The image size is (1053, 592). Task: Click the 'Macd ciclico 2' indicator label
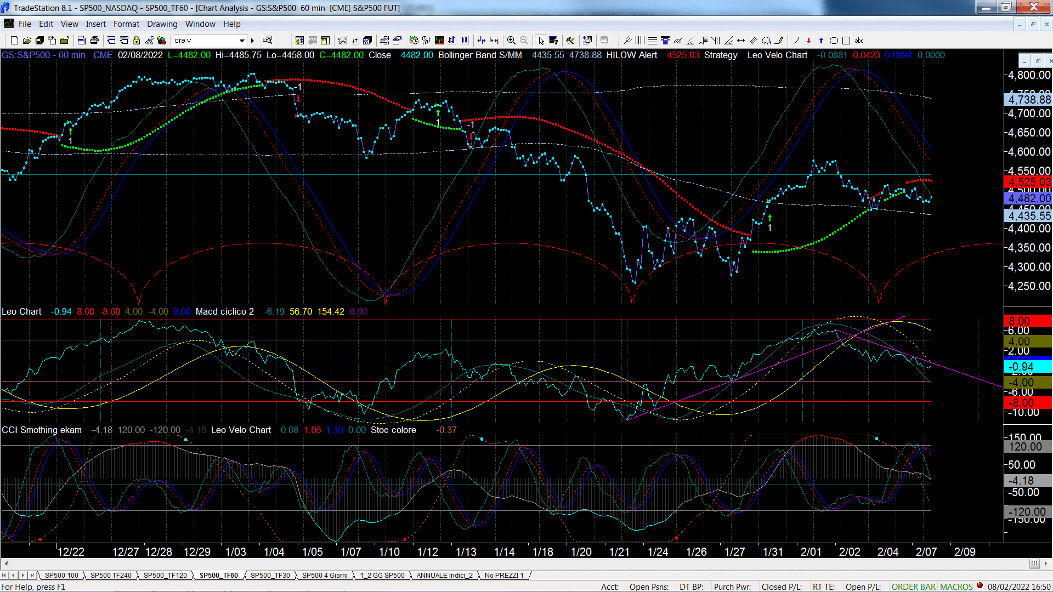[x=225, y=311]
